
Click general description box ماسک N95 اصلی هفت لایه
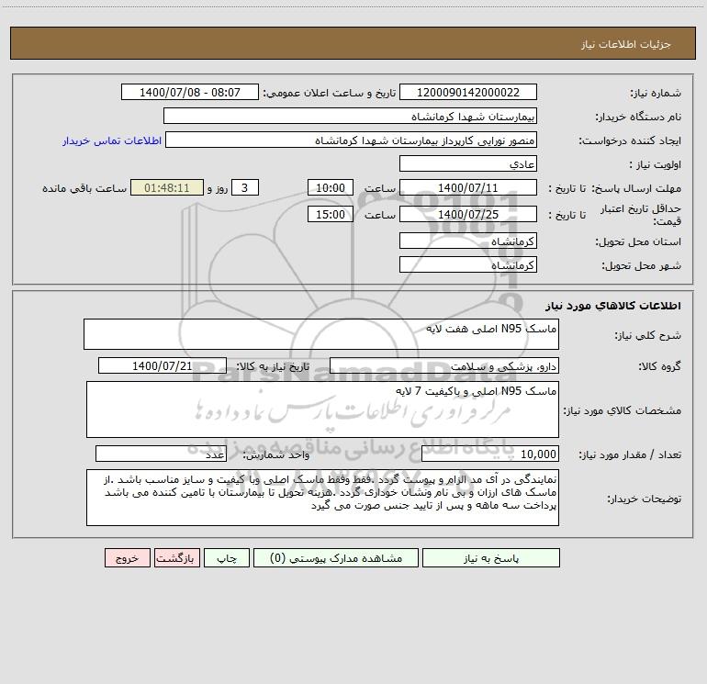pos(321,334)
